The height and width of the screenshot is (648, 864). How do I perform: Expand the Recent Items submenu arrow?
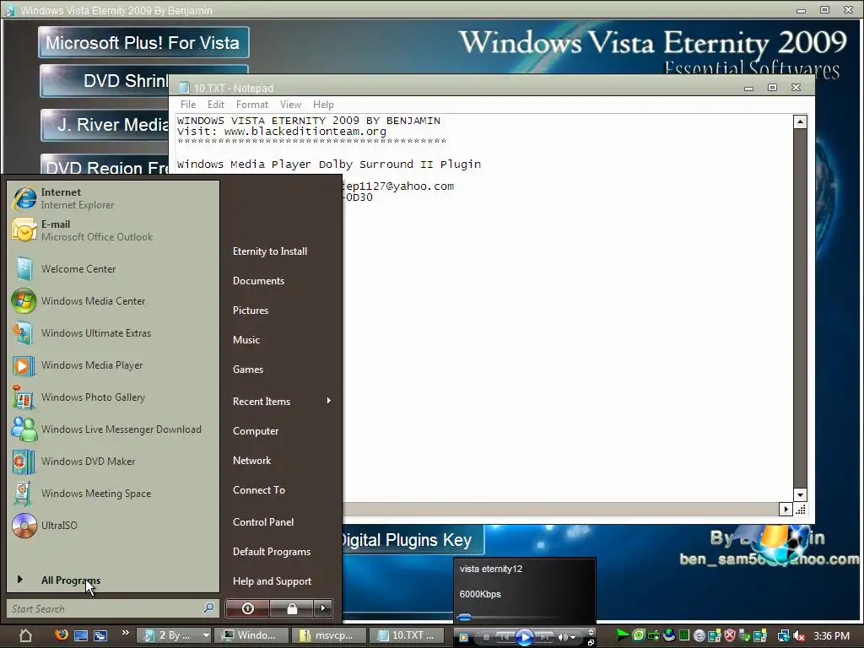328,401
